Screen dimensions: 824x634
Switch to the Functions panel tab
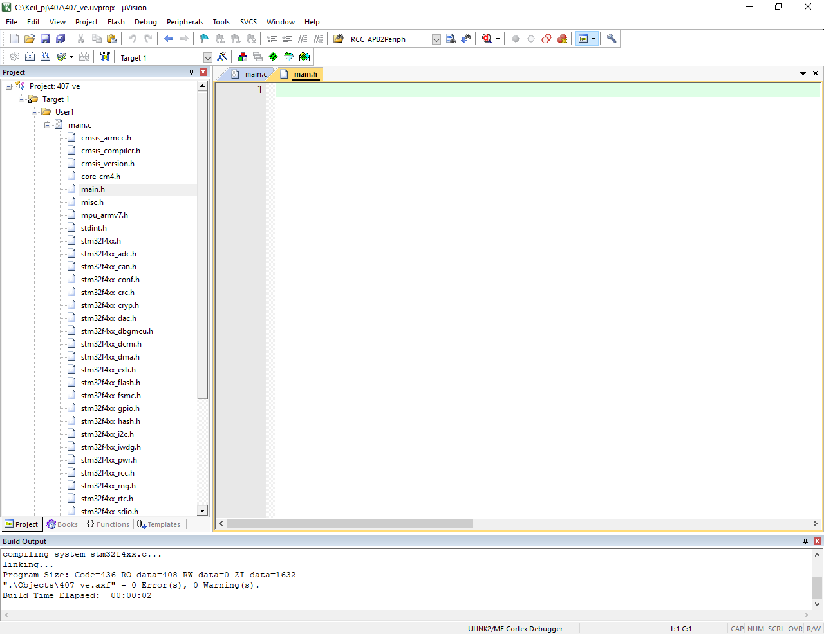click(x=108, y=524)
